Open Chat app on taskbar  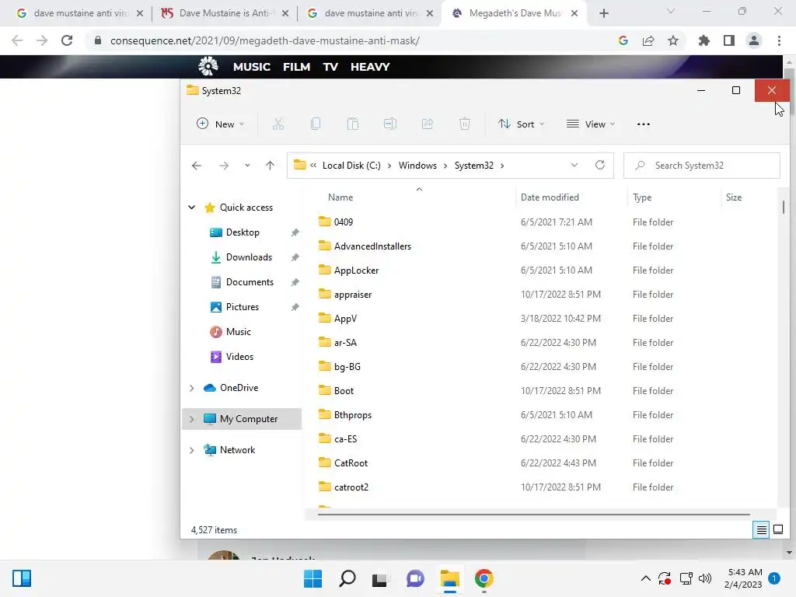click(x=415, y=578)
